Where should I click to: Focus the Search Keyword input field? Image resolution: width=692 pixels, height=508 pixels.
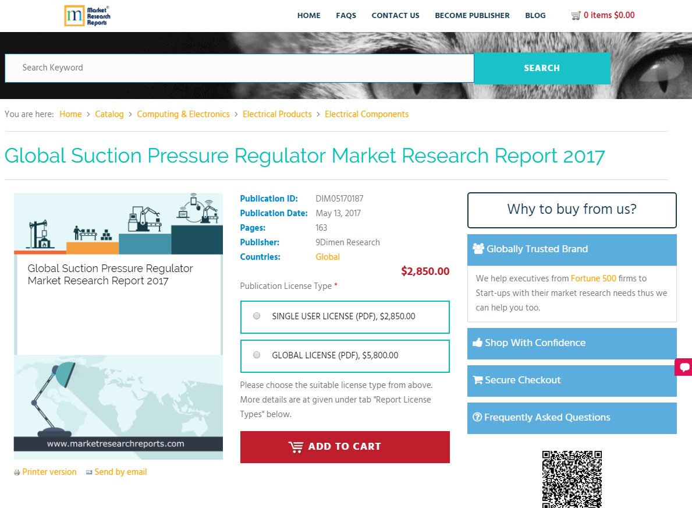[x=239, y=68]
